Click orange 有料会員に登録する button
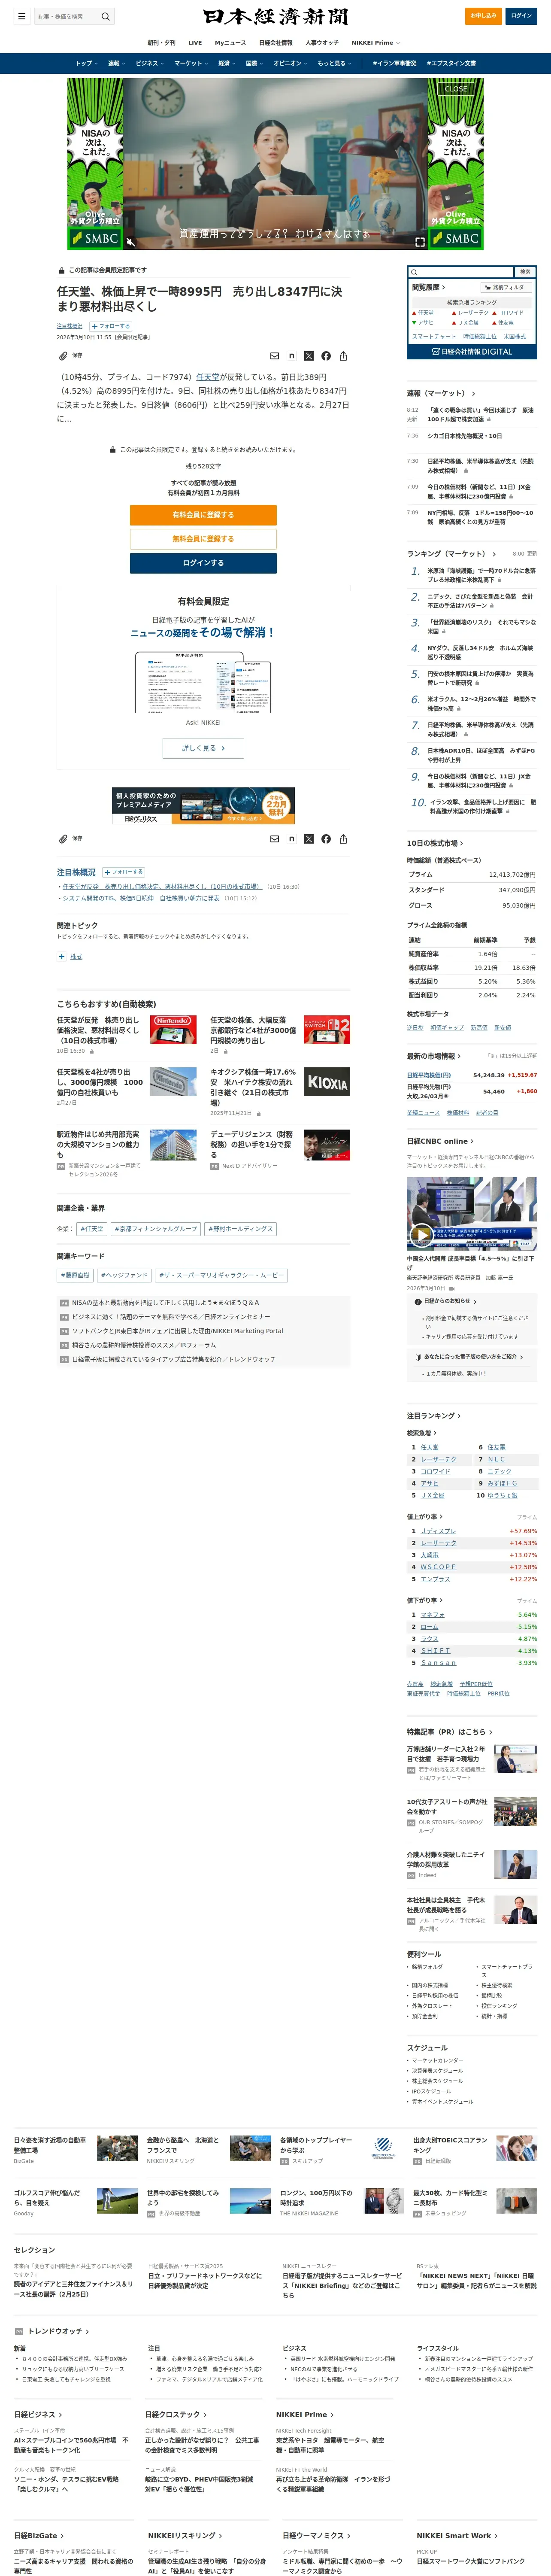This screenshot has height=2576, width=551. click(x=203, y=515)
